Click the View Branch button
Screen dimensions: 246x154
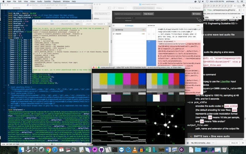[x=148, y=14]
